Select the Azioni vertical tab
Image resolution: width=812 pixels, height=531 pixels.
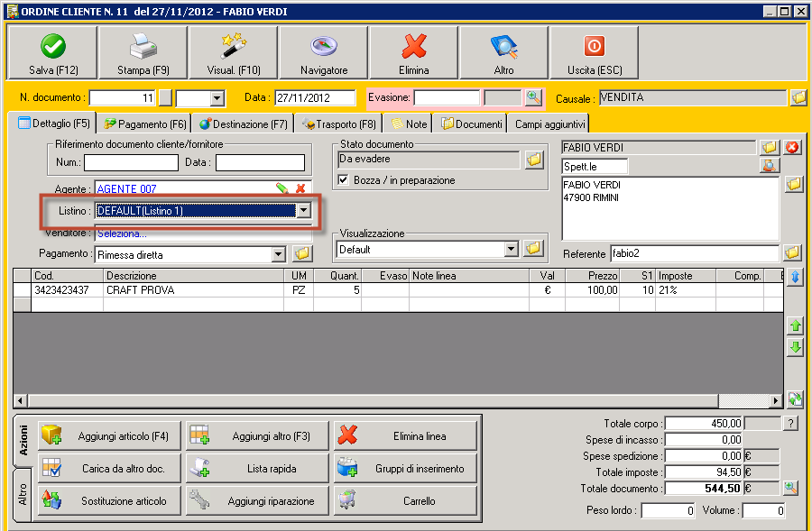tap(23, 440)
